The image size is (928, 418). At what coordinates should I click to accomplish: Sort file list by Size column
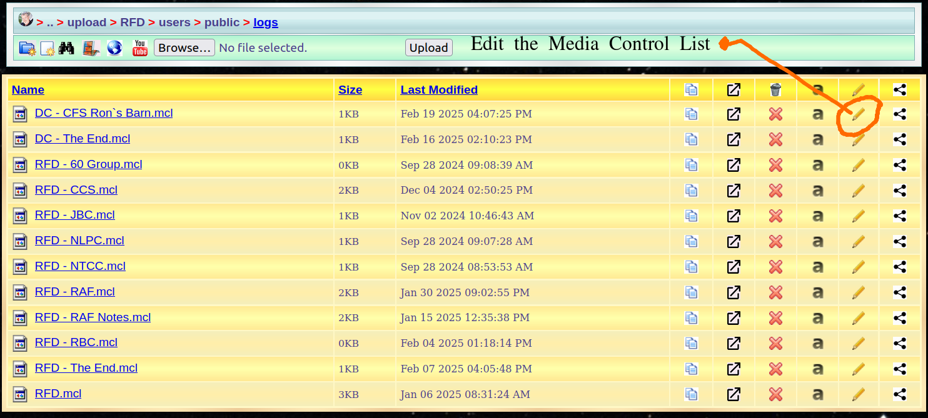point(350,90)
